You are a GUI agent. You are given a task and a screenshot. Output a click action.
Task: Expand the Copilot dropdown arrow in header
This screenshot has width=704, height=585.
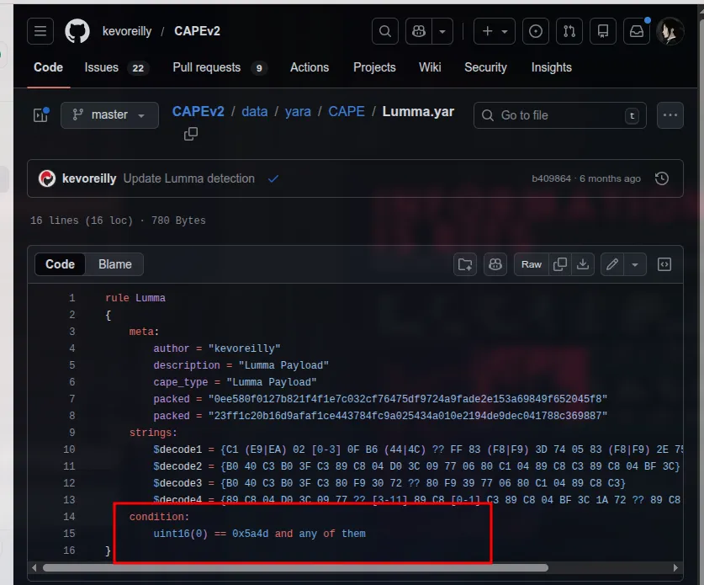point(442,31)
